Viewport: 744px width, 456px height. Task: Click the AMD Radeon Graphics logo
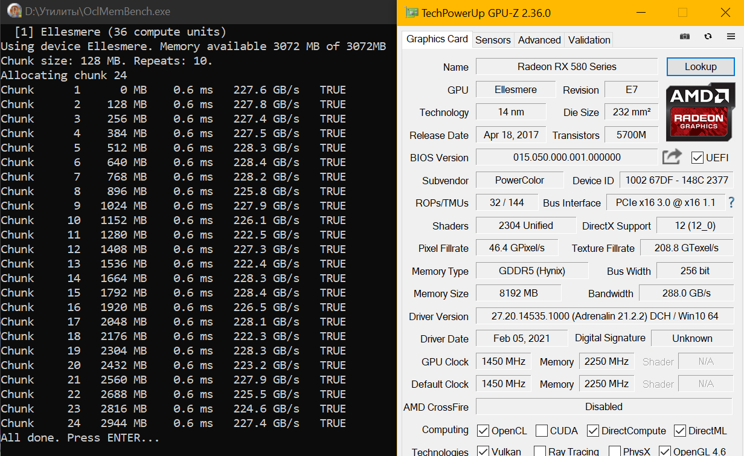point(701,112)
